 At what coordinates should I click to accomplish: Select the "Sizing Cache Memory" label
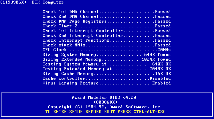pos(68,74)
